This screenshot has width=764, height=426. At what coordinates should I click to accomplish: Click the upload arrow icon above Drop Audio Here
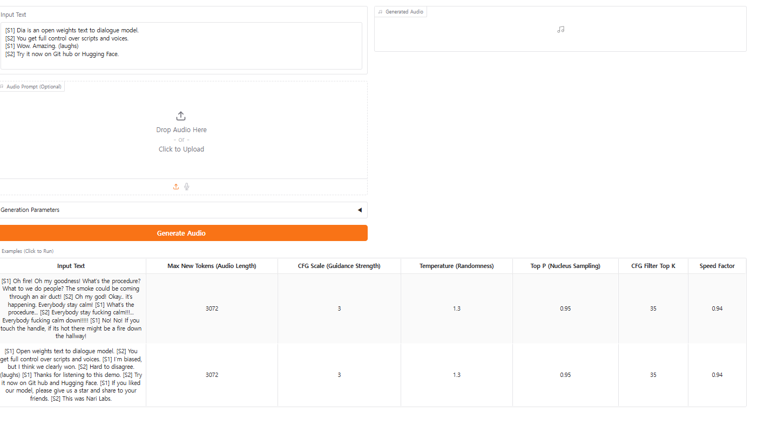pyautogui.click(x=181, y=116)
